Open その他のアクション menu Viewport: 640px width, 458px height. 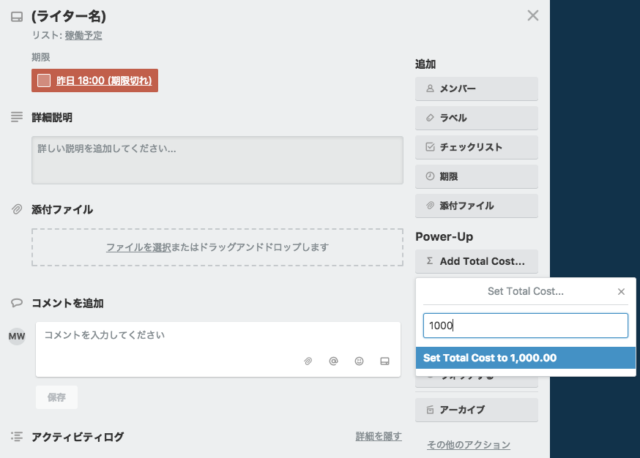(x=469, y=444)
